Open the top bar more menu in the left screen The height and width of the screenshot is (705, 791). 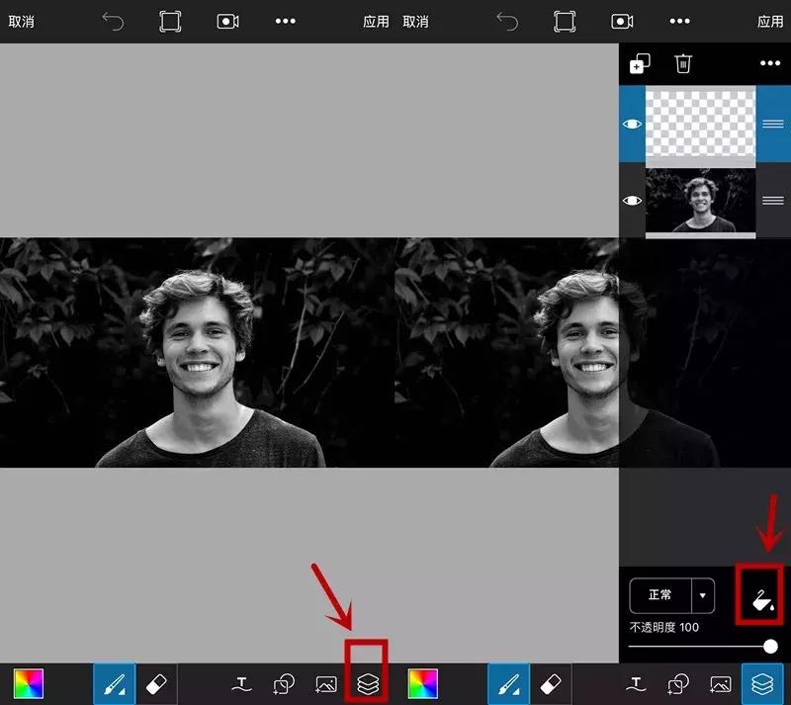tap(285, 21)
